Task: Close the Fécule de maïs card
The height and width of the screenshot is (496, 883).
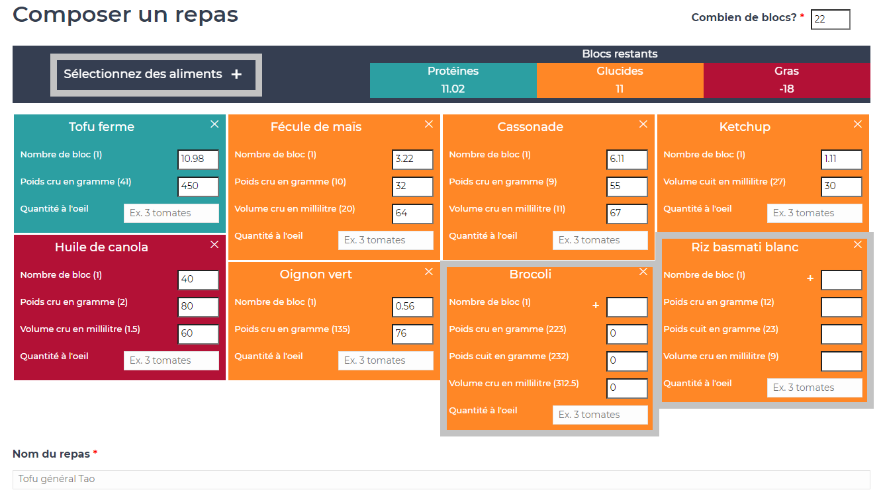Action: tap(429, 124)
